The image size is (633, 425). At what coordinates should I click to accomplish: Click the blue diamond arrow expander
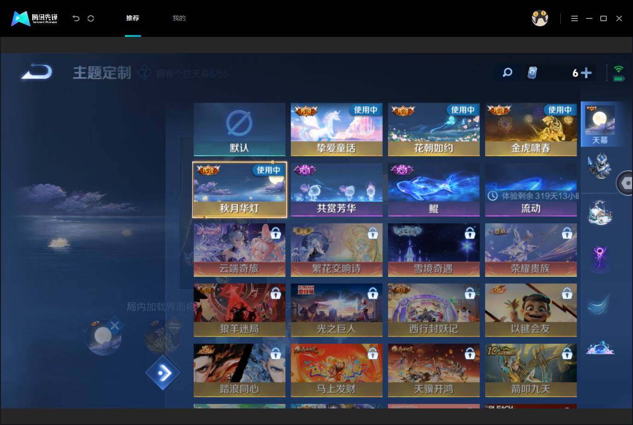click(163, 372)
